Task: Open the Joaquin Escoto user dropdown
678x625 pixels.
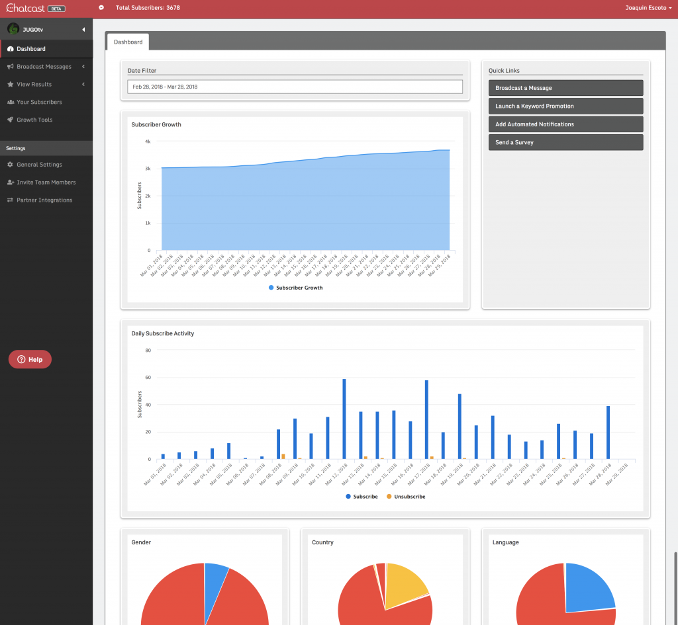Action: (x=648, y=8)
